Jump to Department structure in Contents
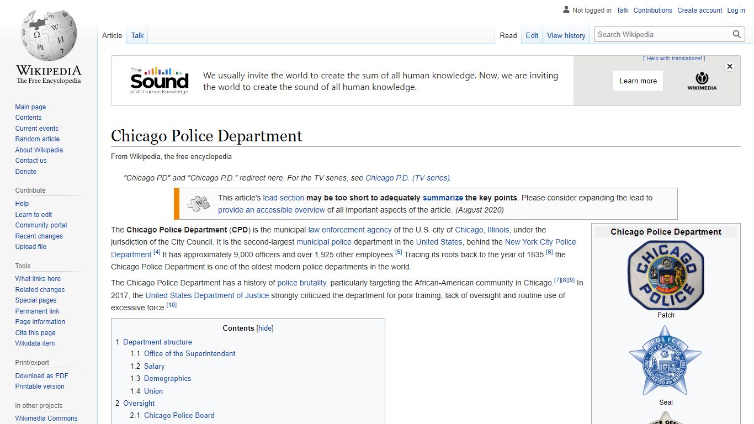Viewport: 754px width, 424px height. pyautogui.click(x=157, y=342)
